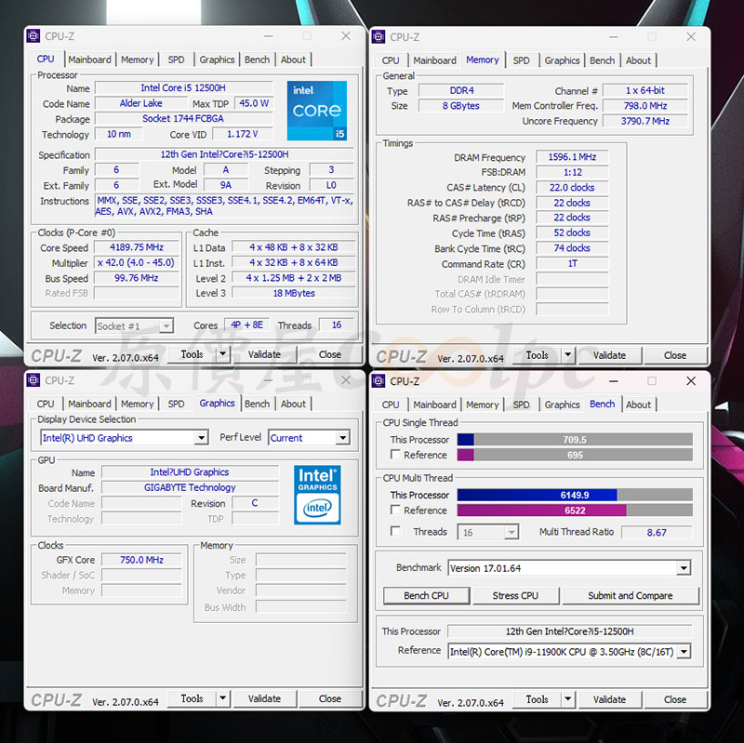744x743 pixels.
Task: Click the Cores value 4P + 8E
Action: [x=246, y=325]
